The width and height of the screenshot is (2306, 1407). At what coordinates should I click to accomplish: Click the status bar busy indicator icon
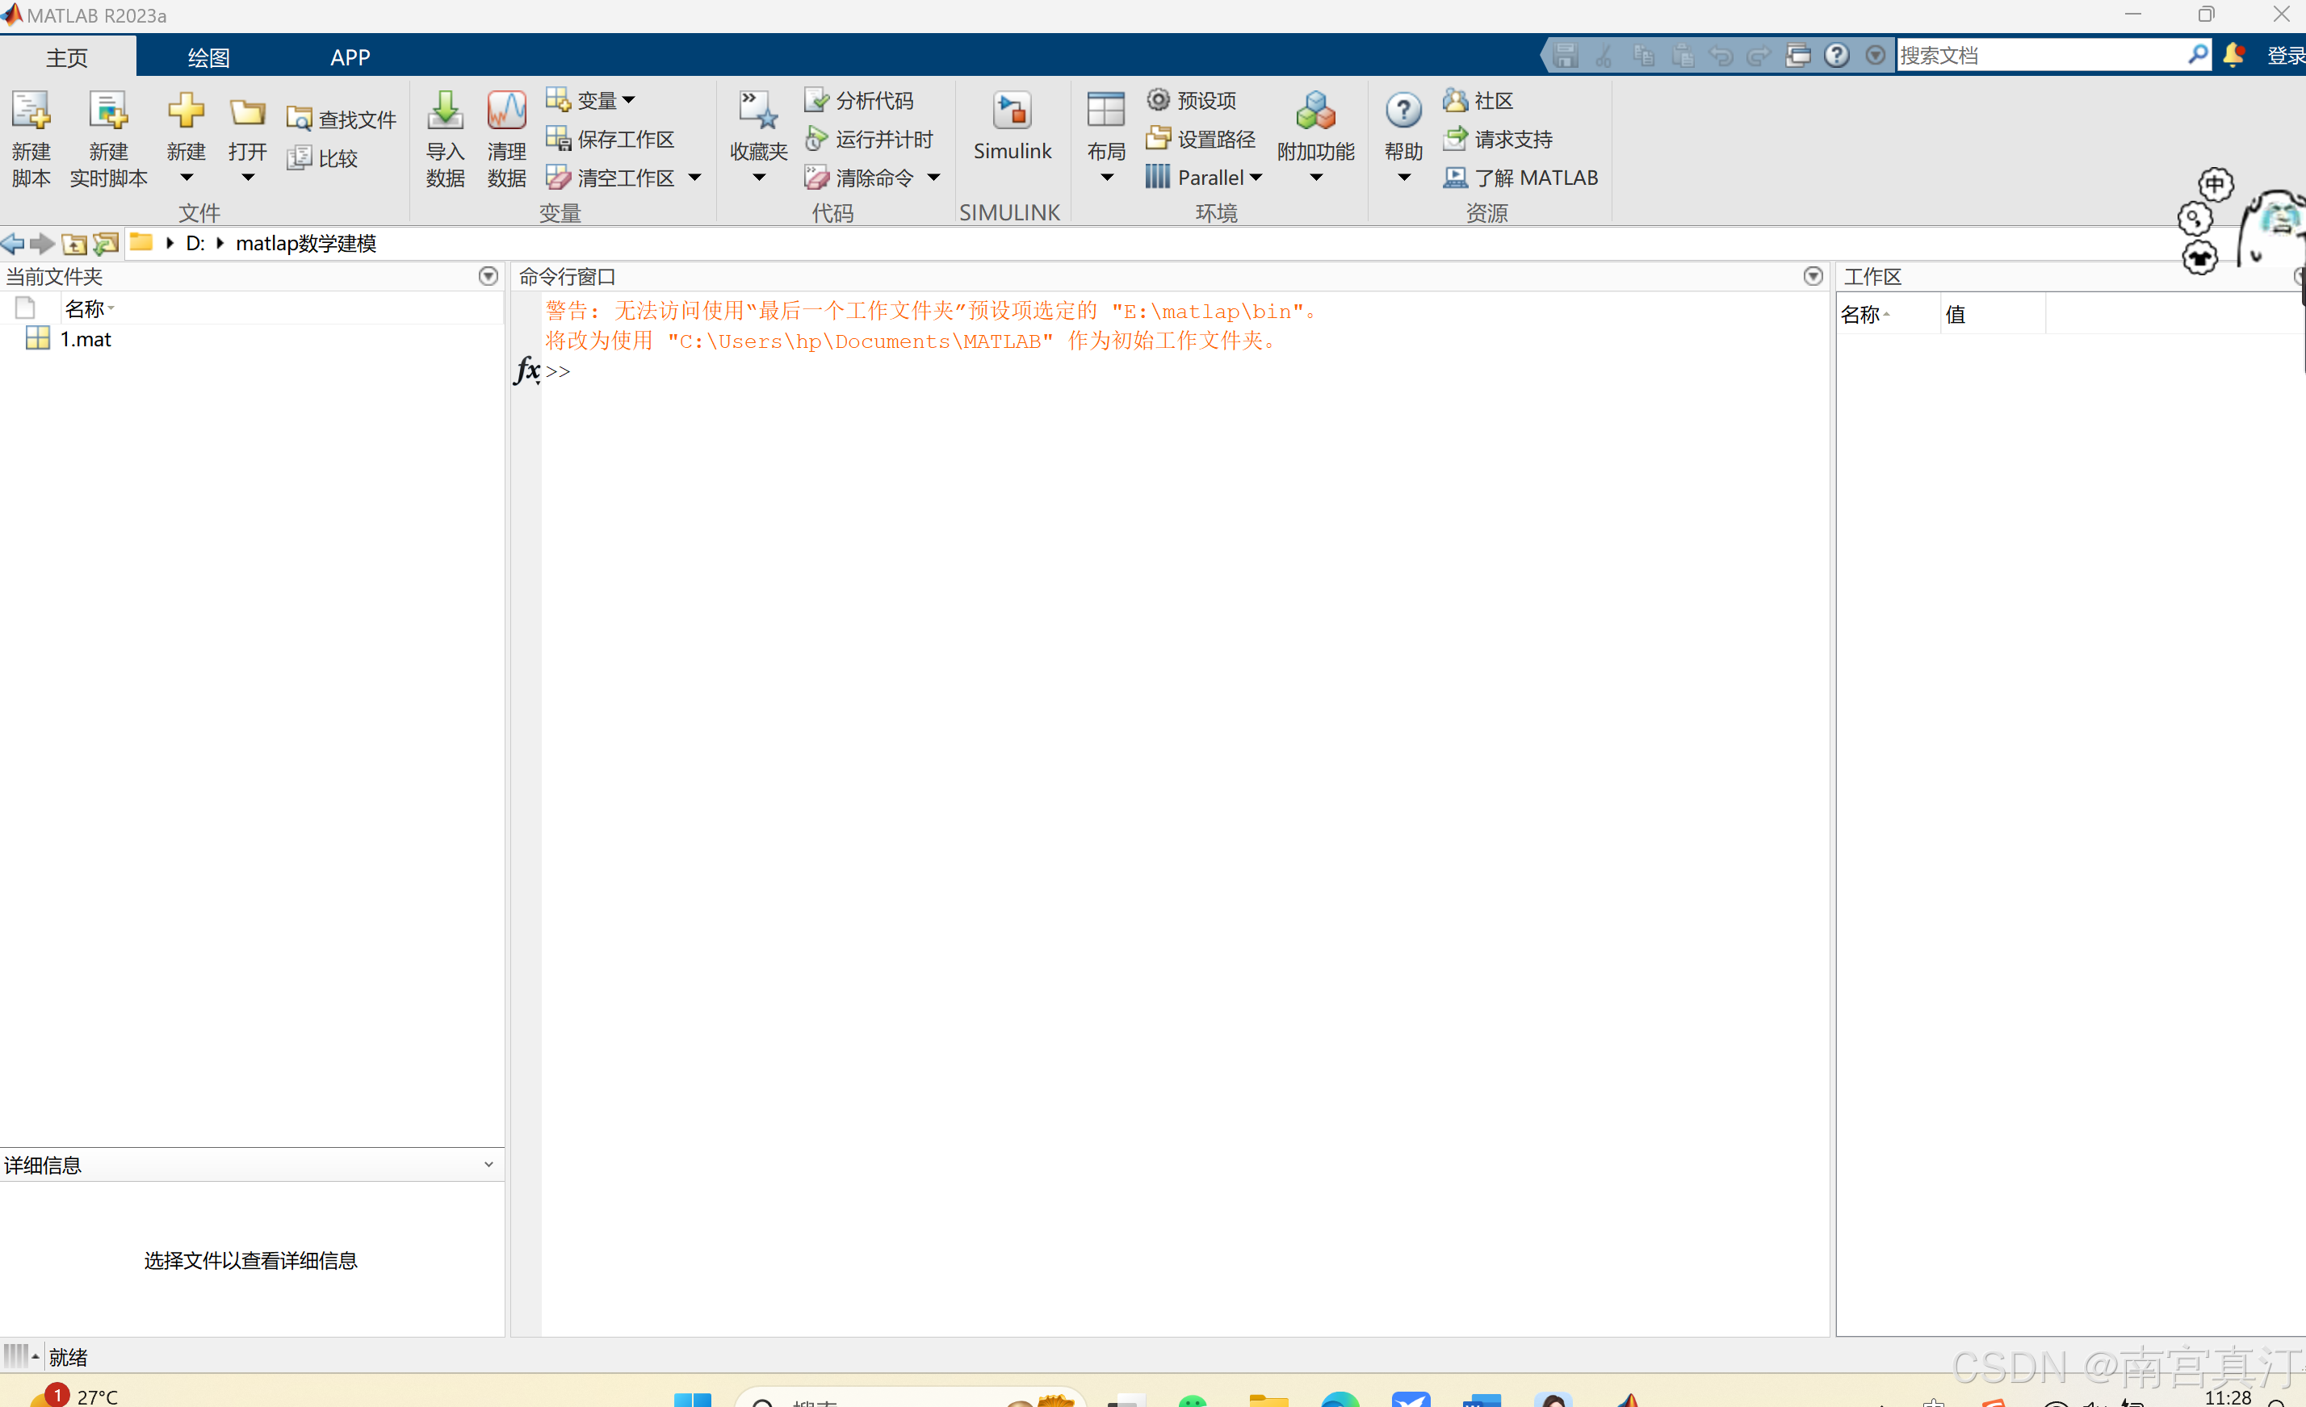click(x=17, y=1355)
